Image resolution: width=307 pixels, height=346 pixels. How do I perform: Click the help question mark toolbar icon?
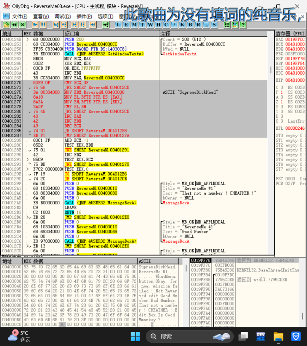243,25
